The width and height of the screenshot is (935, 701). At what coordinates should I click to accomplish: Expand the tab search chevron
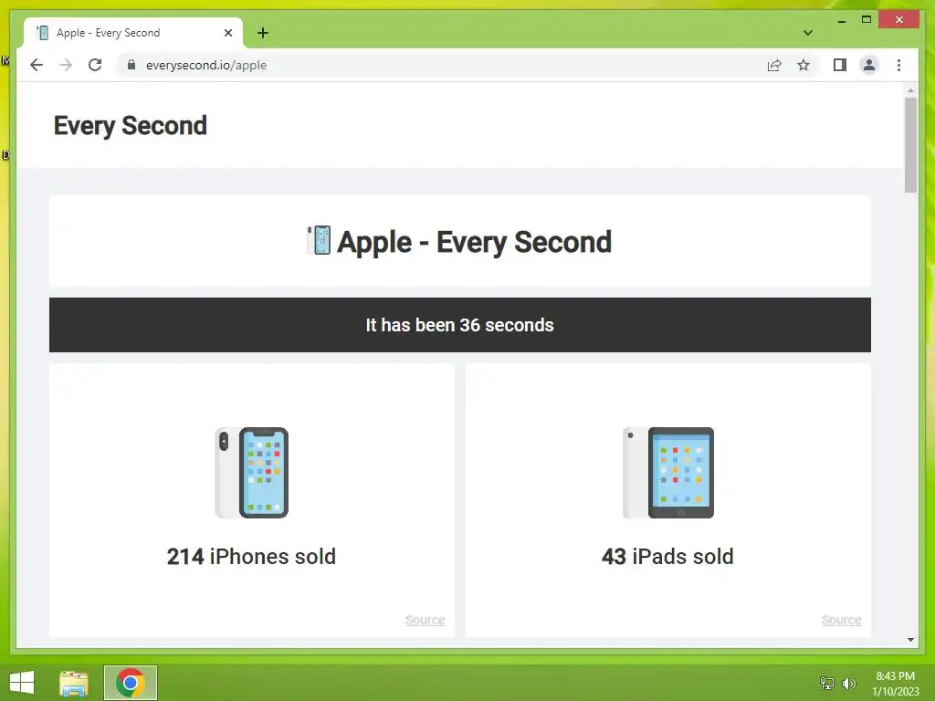click(808, 33)
